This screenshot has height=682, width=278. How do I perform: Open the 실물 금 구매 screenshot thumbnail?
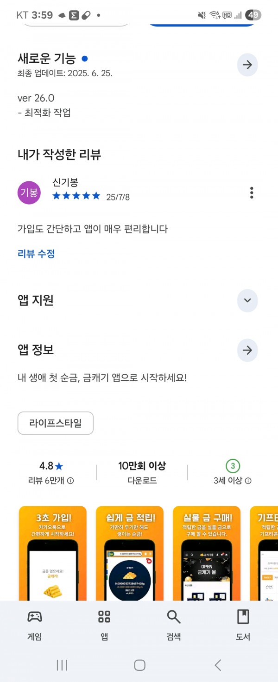tap(207, 553)
